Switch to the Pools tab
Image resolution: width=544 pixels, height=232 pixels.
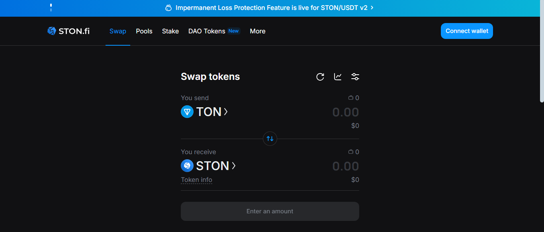(144, 31)
